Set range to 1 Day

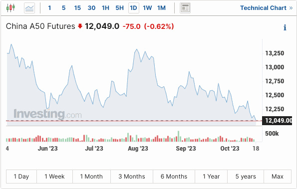click(x=21, y=177)
